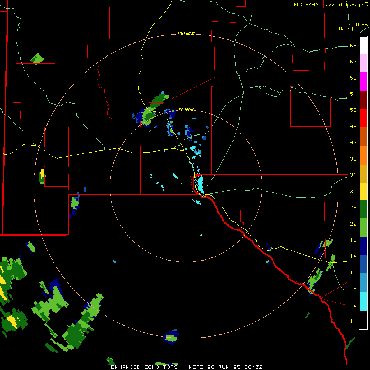This screenshot has width=370, height=370.
Task: Pick the cyan legend color block
Action: tap(363, 301)
